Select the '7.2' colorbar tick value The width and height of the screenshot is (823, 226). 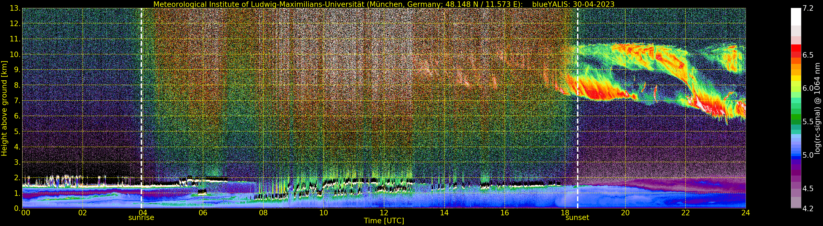808,8
